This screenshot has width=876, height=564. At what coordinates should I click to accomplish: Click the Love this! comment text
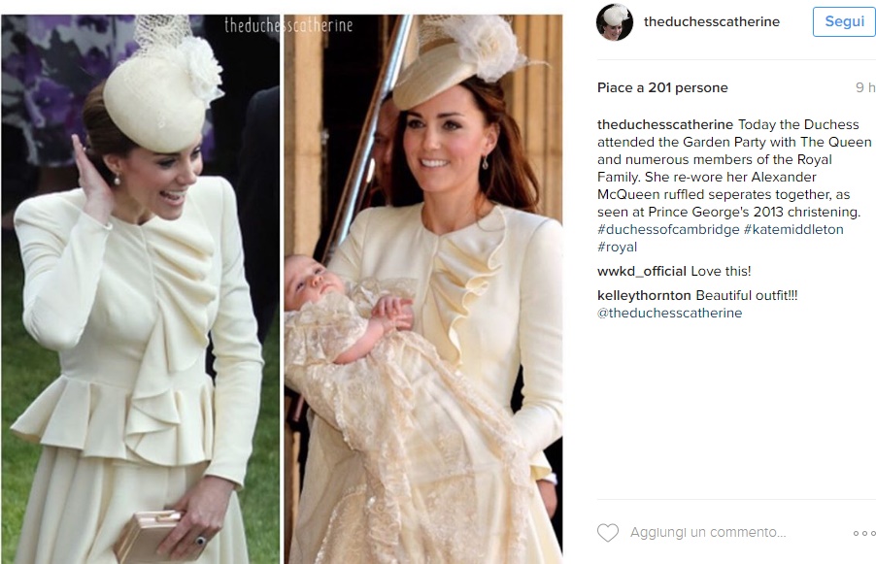click(x=721, y=272)
